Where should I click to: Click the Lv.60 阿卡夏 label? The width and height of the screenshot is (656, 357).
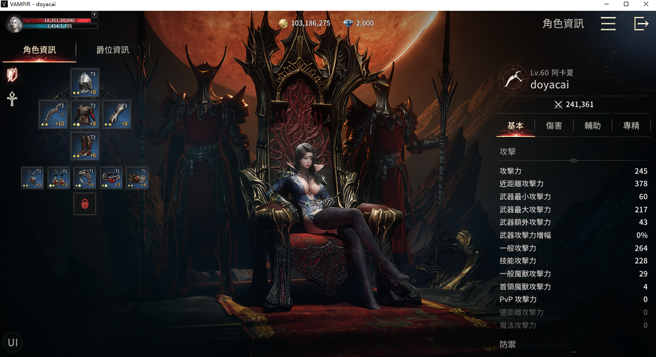click(x=551, y=73)
